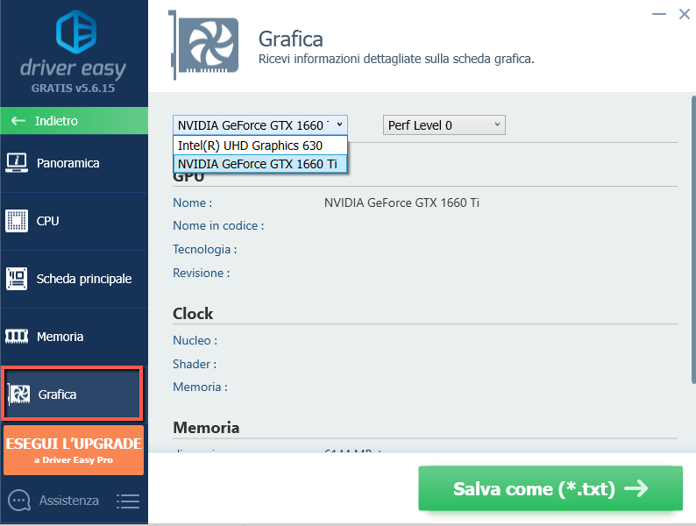Screen dimensions: 696x526
Task: Open the Memoria section in sidebar
Action: 75,337
